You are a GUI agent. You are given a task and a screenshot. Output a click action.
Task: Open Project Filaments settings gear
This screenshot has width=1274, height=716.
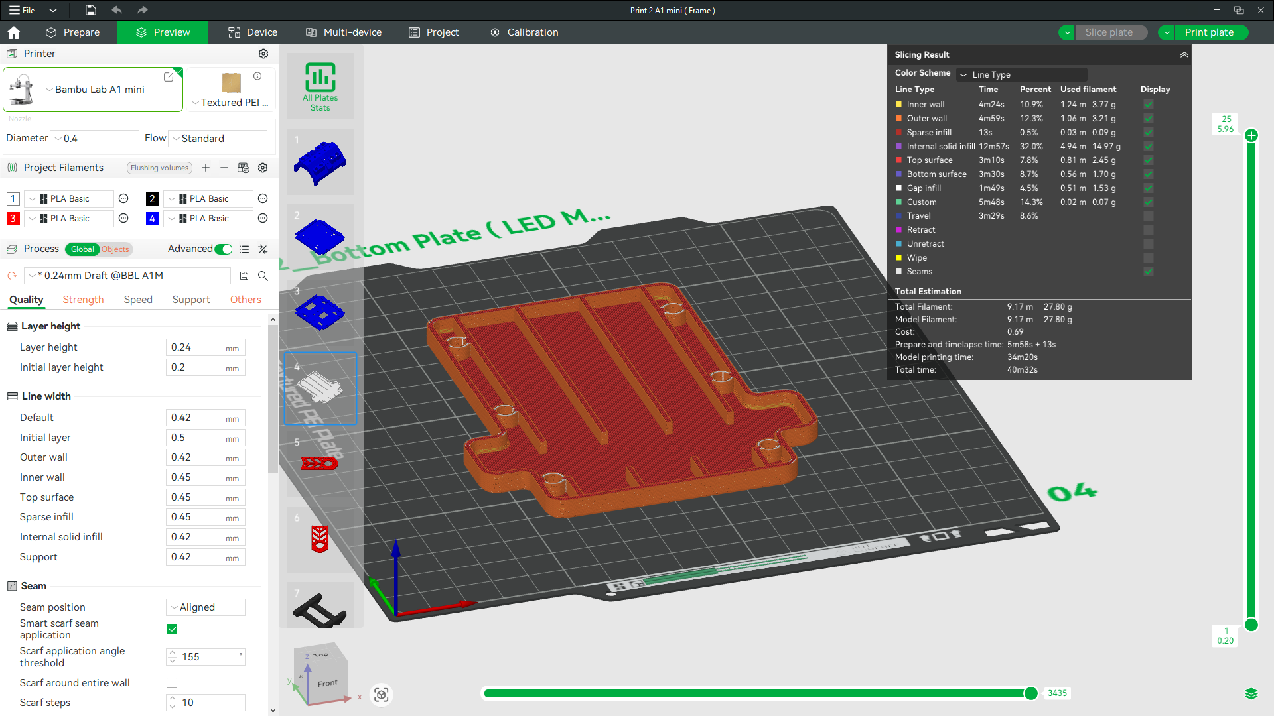[x=263, y=168]
